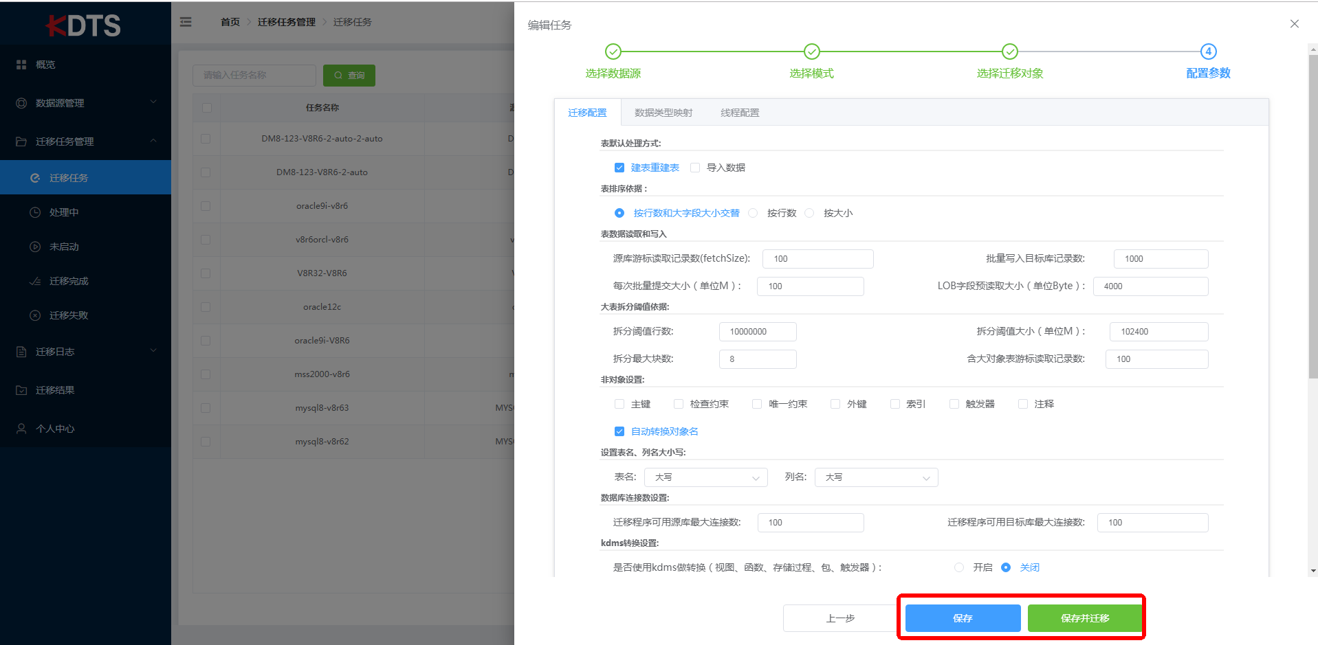This screenshot has height=645, width=1318.
Task: Check 注释 checkbox
Action: [1023, 404]
